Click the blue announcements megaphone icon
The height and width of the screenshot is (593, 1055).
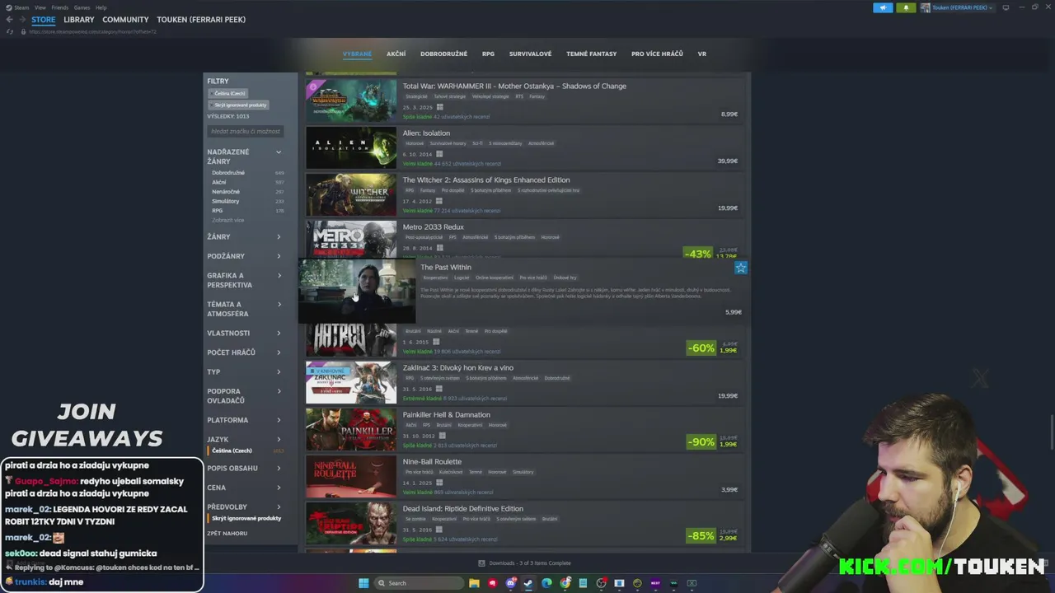[x=883, y=7]
